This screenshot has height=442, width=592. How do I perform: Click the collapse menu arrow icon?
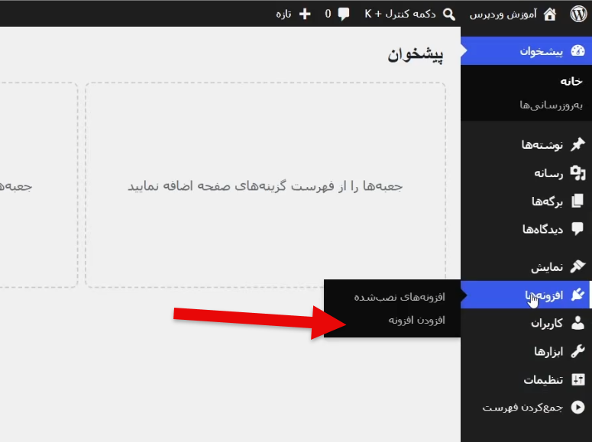(x=577, y=408)
